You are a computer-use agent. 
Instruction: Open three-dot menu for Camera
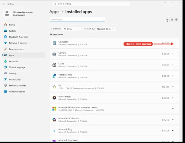[x=173, y=54]
